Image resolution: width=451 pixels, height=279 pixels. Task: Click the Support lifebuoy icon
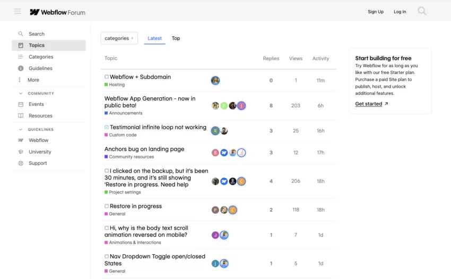coord(21,164)
